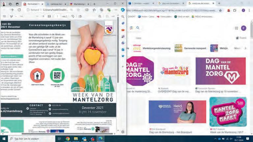253x142 pixels.
Task: Open Edge browser essentials heart icon
Action: [109, 10]
